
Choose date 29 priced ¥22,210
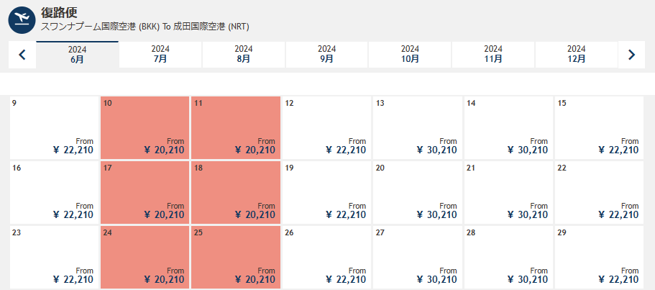pos(600,258)
